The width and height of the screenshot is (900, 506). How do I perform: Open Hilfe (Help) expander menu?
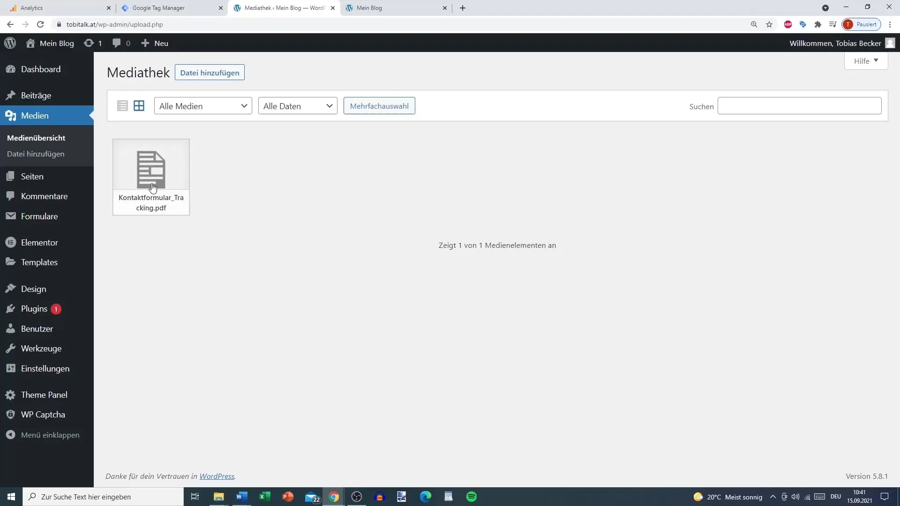(x=865, y=60)
